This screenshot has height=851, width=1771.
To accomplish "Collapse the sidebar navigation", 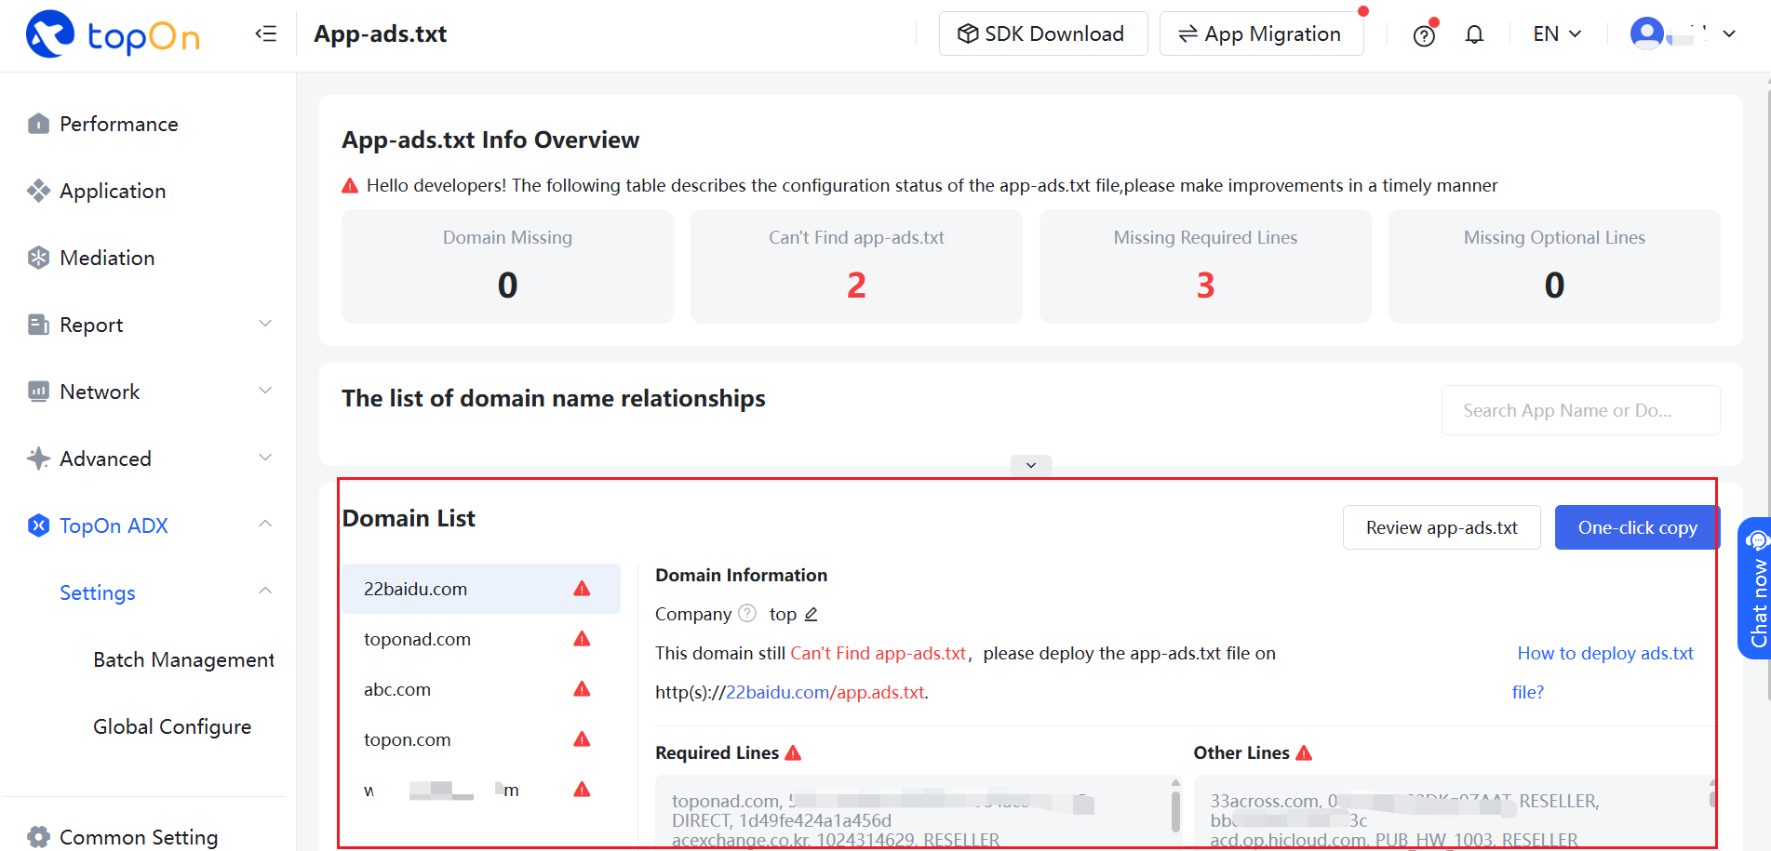I will (x=265, y=33).
